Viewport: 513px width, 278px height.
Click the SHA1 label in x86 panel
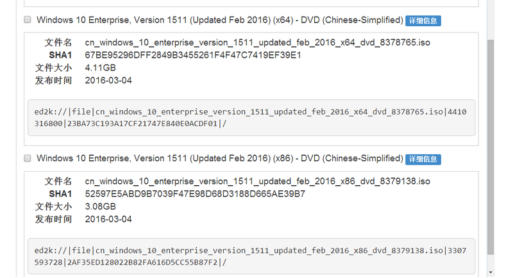coord(60,194)
